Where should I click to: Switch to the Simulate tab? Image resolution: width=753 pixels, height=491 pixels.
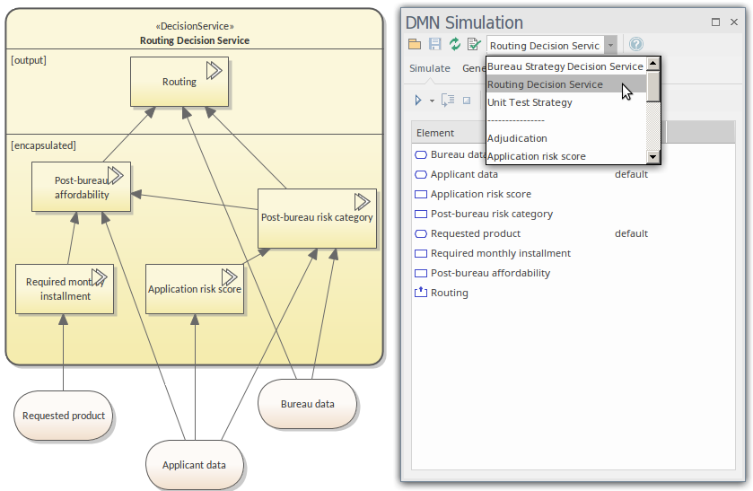[430, 68]
